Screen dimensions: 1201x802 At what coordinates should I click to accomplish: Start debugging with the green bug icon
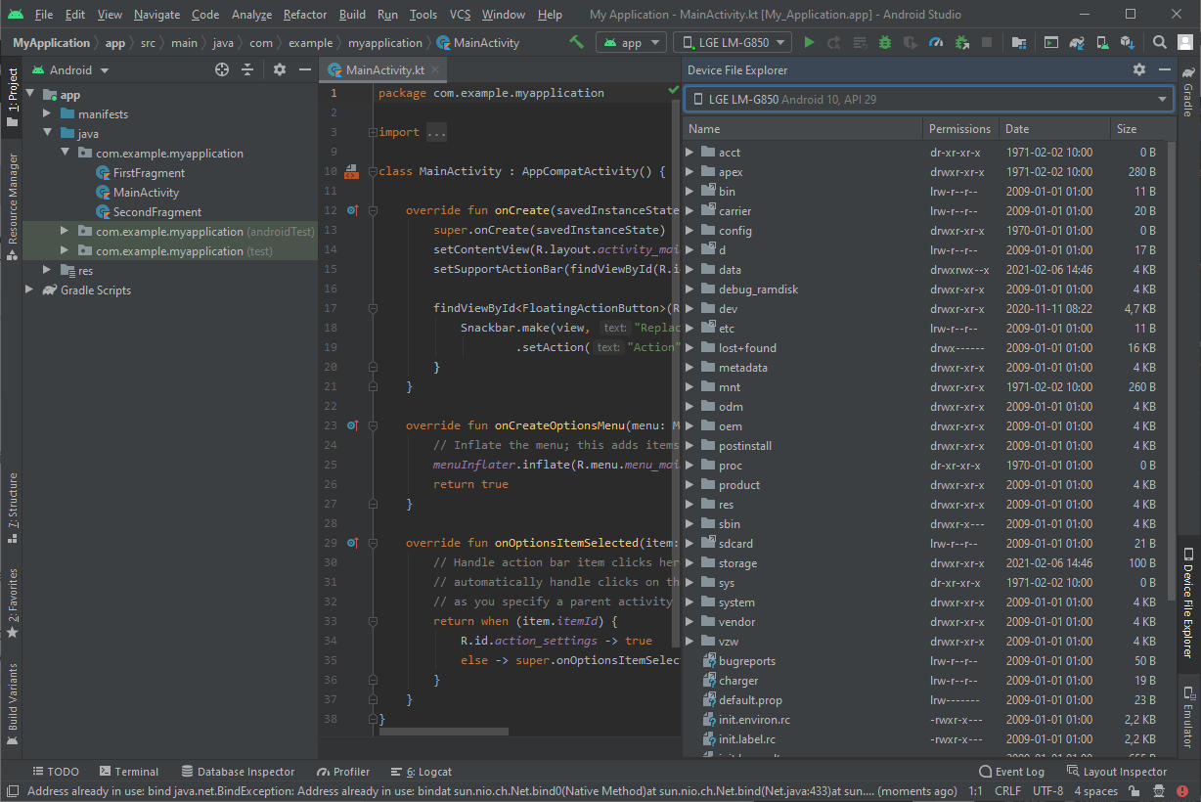(885, 43)
